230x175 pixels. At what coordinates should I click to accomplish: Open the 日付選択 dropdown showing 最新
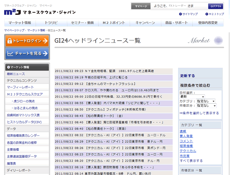point(192,97)
